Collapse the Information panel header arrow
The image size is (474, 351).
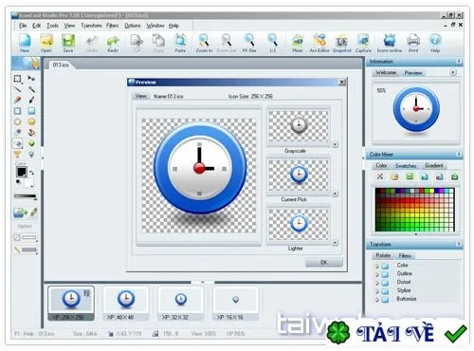(459, 61)
